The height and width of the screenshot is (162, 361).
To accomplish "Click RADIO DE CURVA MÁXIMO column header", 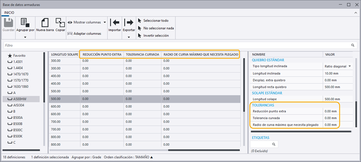I will (x=201, y=55).
